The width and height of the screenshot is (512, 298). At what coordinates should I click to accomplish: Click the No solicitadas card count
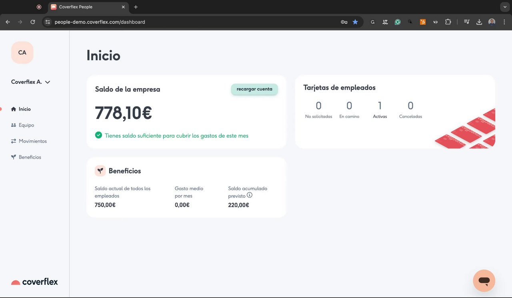coord(318,106)
